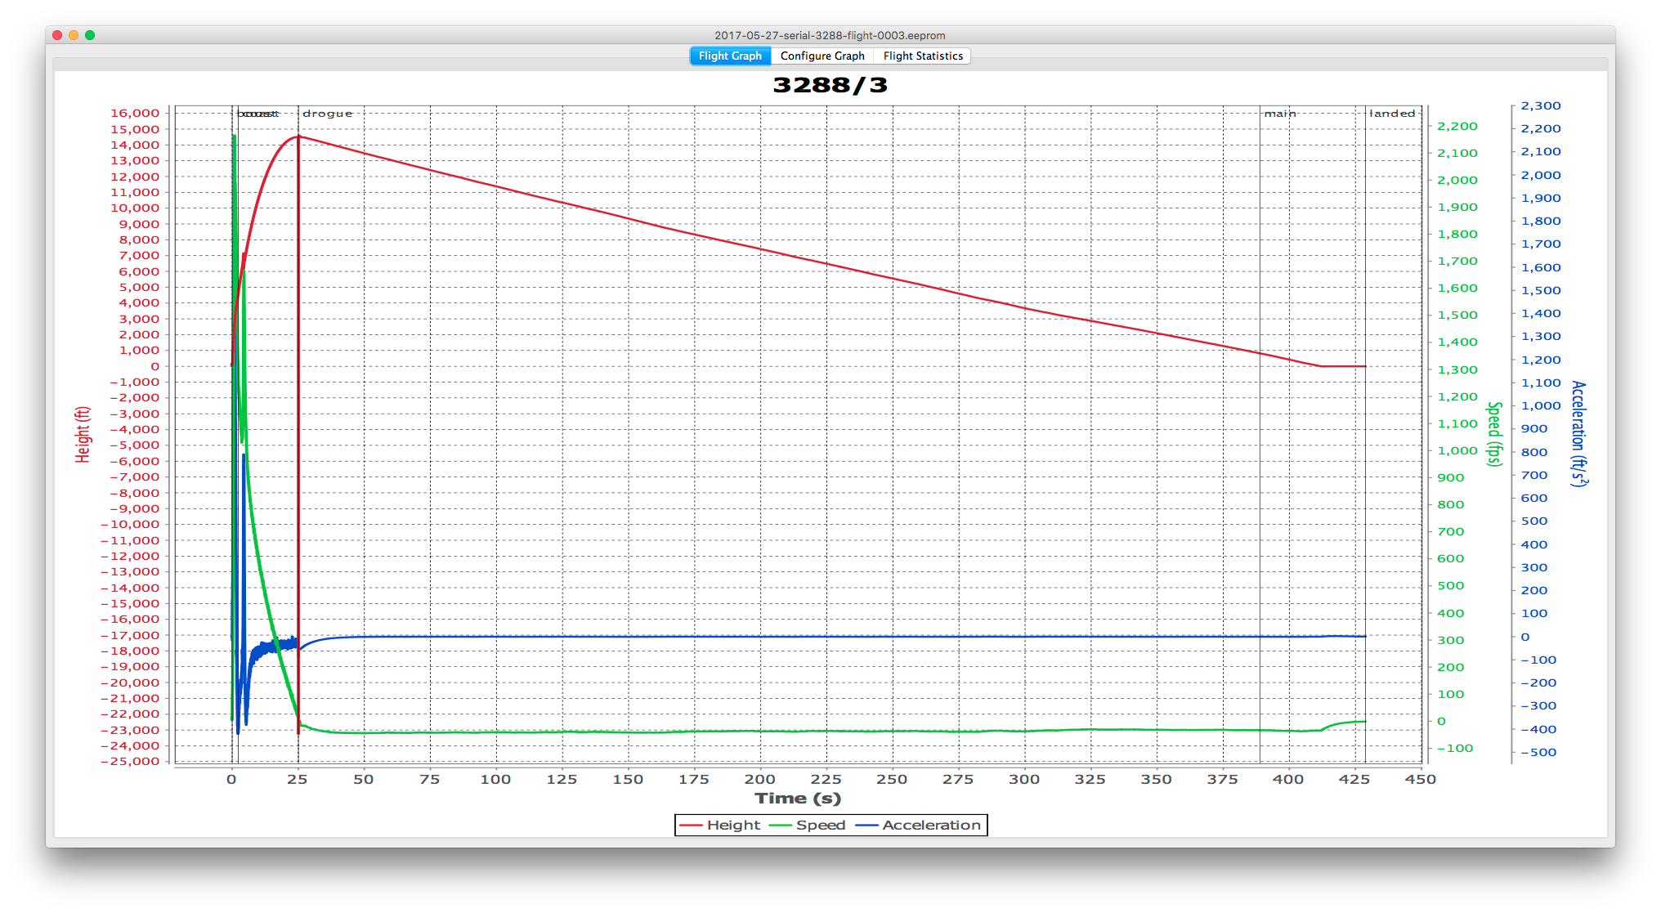The image size is (1661, 913).
Task: Click the Time (s) axis label
Action: tap(798, 799)
